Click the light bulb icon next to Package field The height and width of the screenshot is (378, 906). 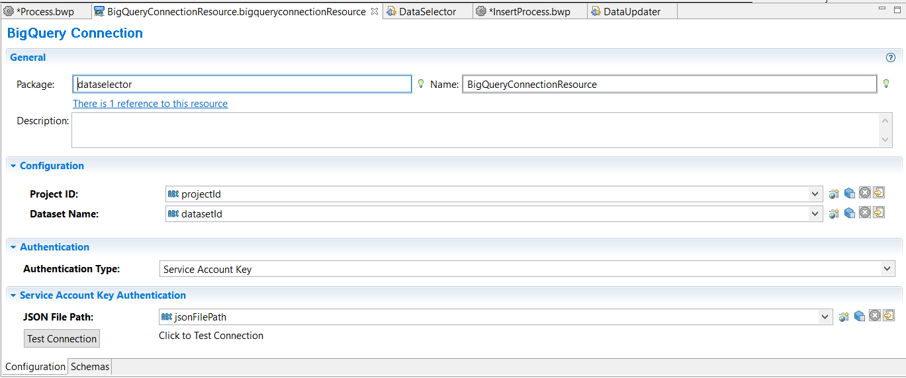pos(420,84)
